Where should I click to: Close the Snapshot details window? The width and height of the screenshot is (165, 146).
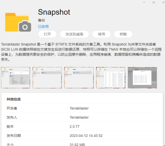pyautogui.click(x=163, y=2)
